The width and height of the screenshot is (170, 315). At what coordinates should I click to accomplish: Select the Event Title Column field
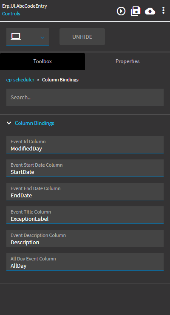coord(85,215)
